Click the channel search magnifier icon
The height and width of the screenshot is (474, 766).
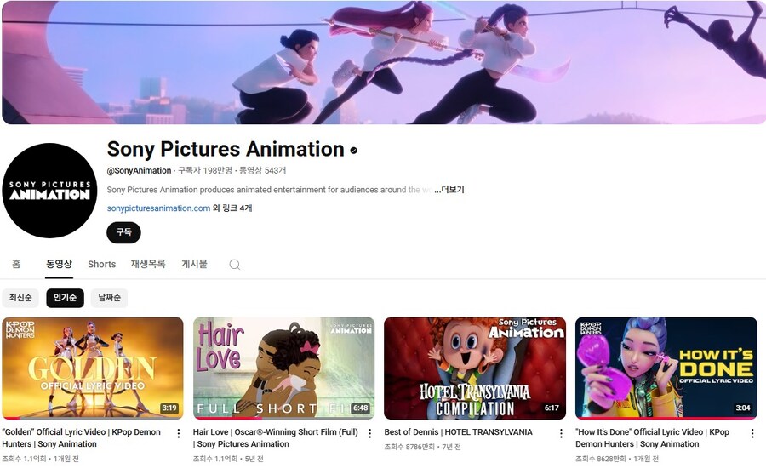pyautogui.click(x=235, y=265)
